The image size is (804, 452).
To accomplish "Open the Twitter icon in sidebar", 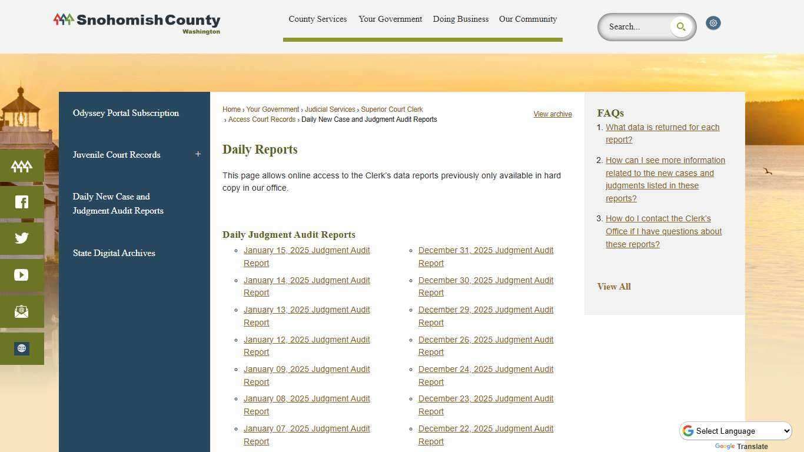I will (21, 238).
